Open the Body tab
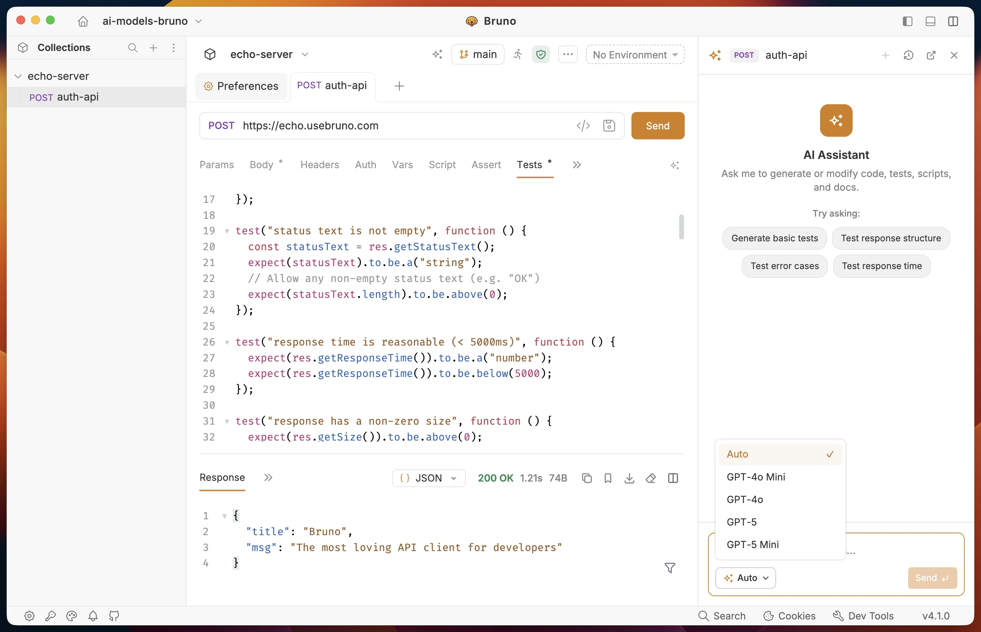The width and height of the screenshot is (981, 632). coord(262,164)
